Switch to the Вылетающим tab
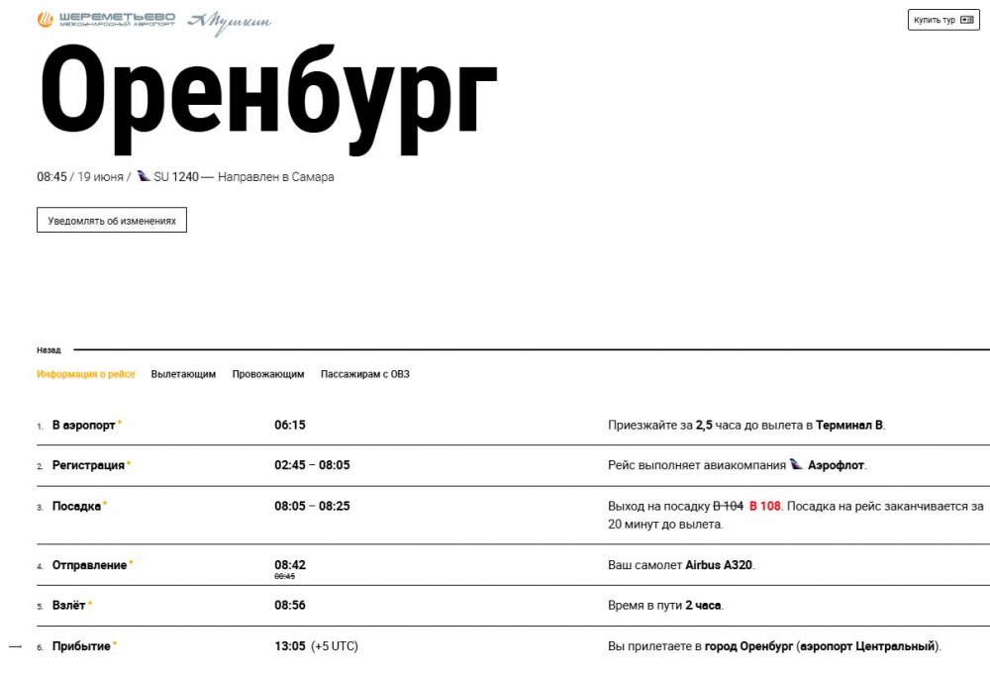Viewport: 990px width, 679px height. [x=183, y=374]
